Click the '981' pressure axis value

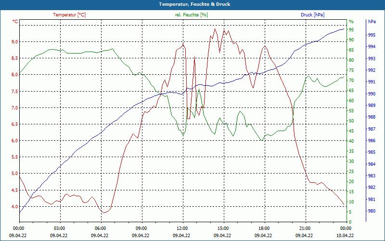372,199
